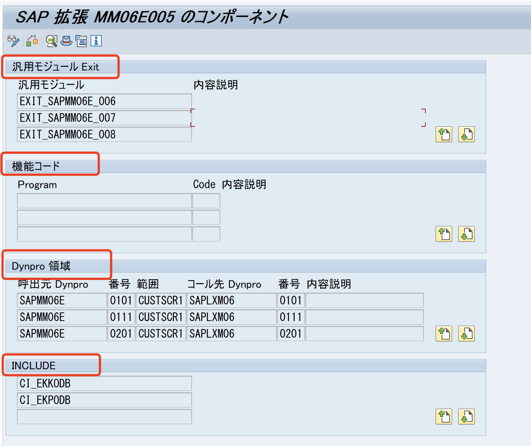Image resolution: width=531 pixels, height=446 pixels.
Task: Page down in Dynpro area section
Action: [x=466, y=334]
